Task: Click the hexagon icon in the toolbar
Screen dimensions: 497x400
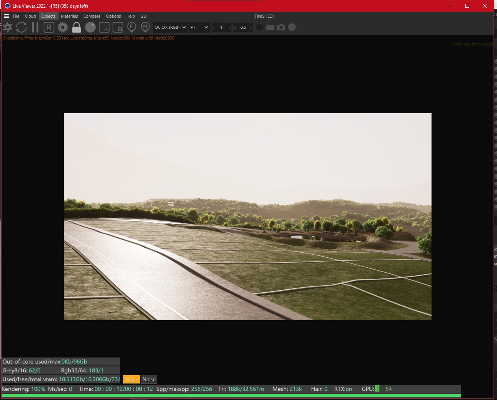Action: coord(260,27)
